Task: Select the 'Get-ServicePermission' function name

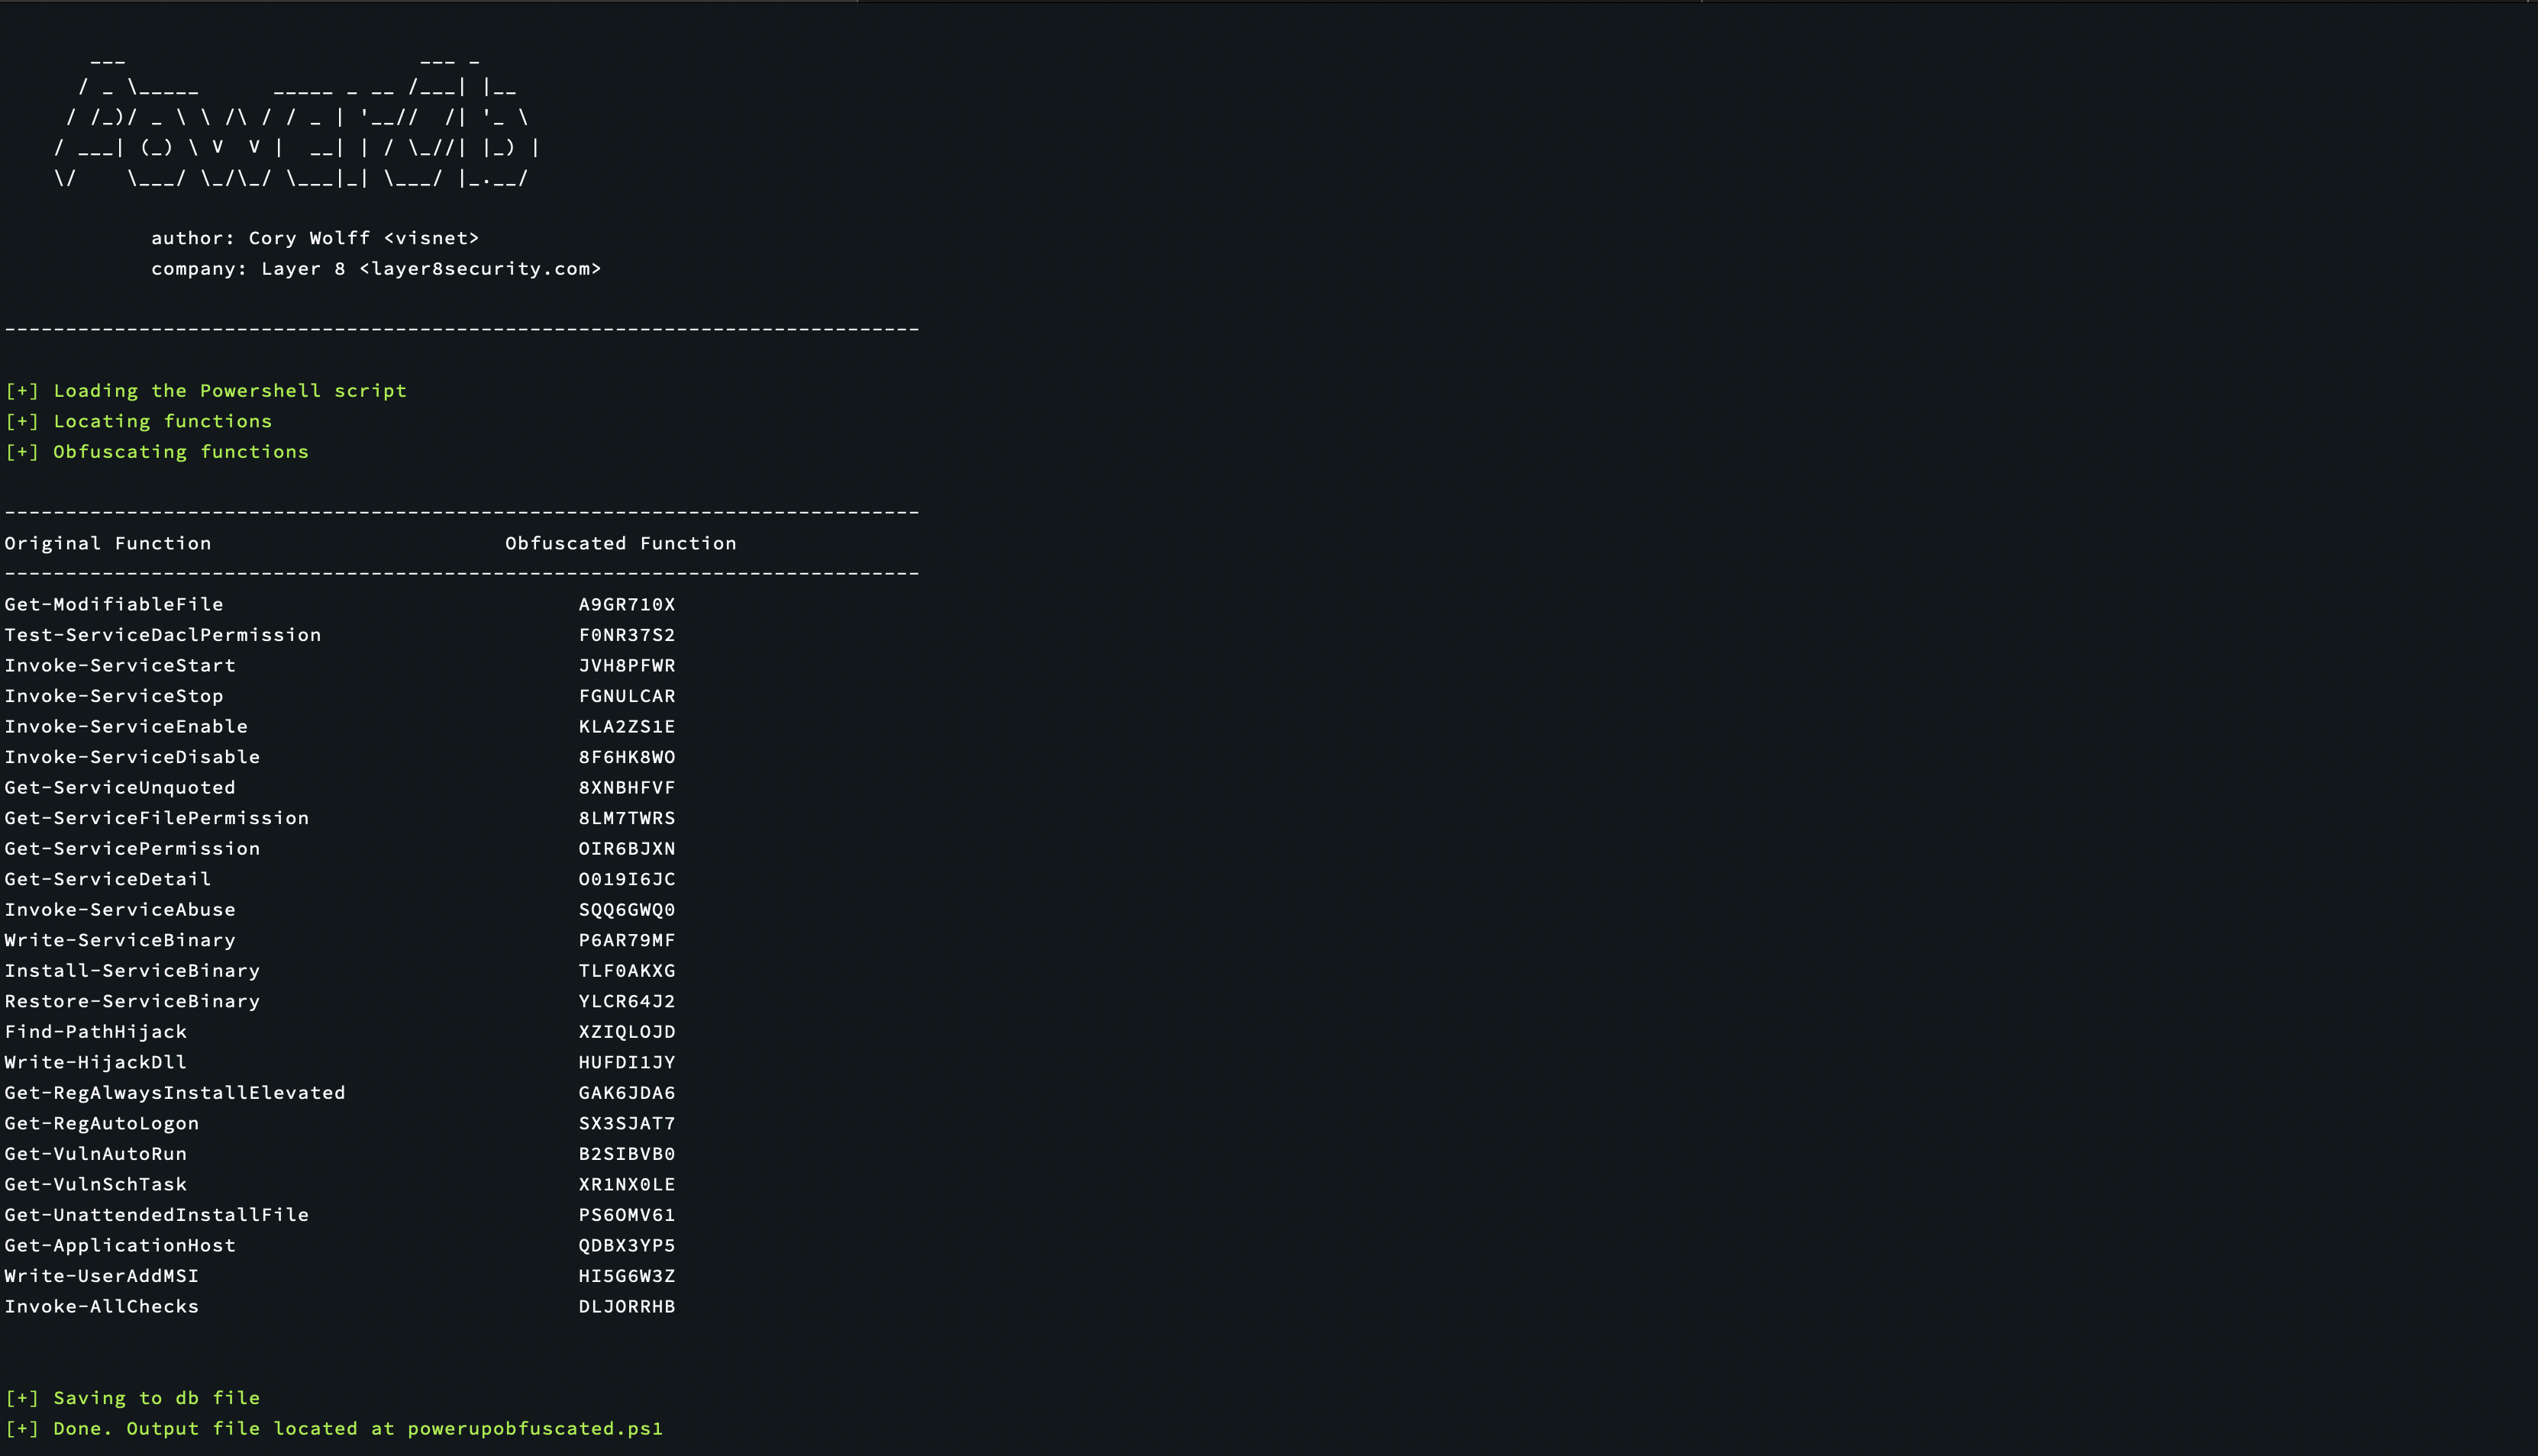Action: click(x=132, y=848)
